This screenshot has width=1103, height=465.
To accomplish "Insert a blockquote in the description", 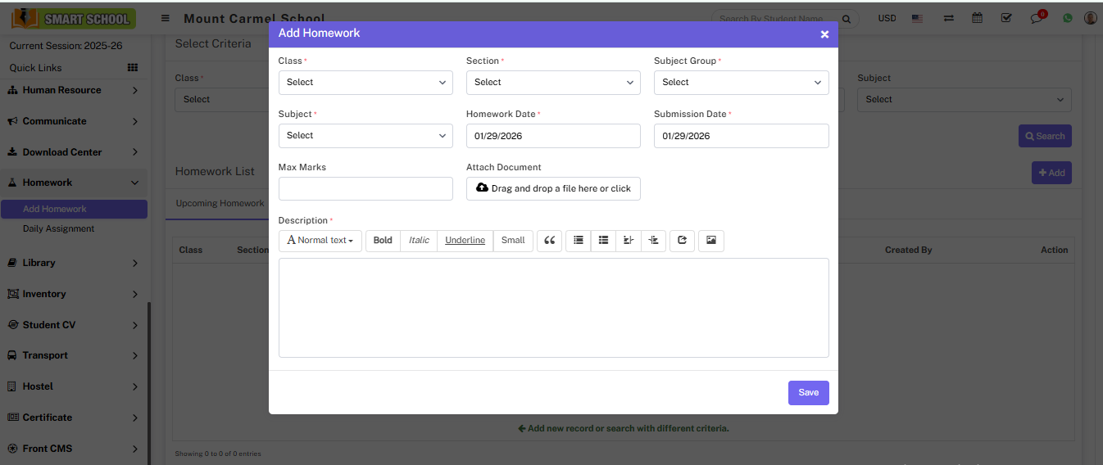I will point(549,241).
